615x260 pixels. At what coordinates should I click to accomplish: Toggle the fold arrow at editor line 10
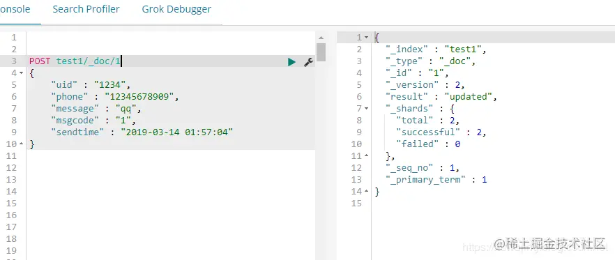tap(21, 144)
